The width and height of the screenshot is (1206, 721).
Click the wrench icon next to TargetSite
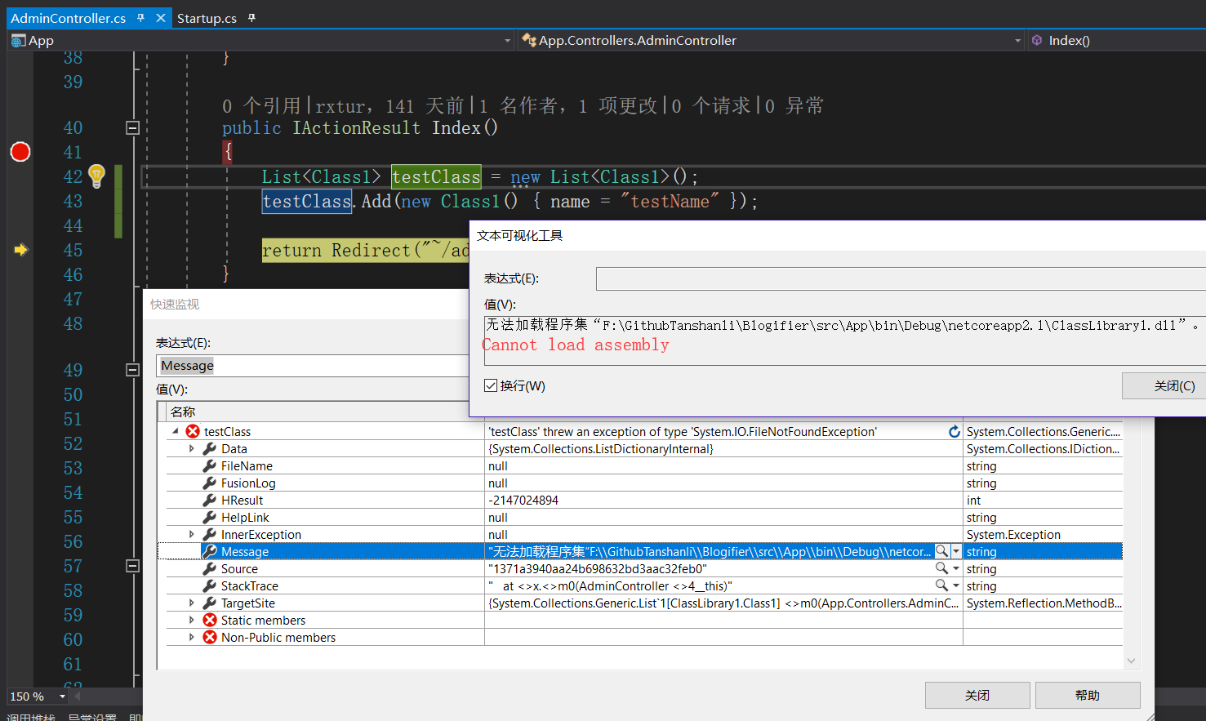(210, 603)
